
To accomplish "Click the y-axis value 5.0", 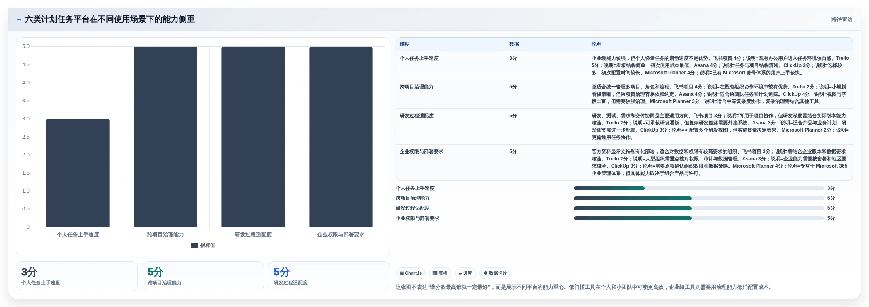I will (26, 46).
